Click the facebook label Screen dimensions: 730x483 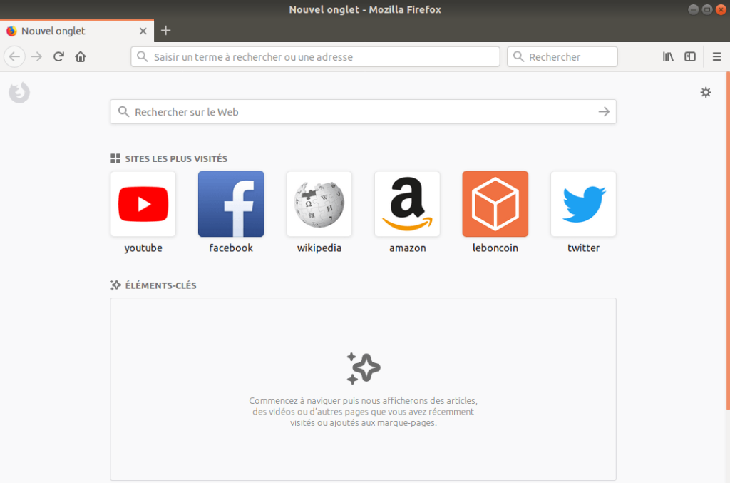coord(231,248)
